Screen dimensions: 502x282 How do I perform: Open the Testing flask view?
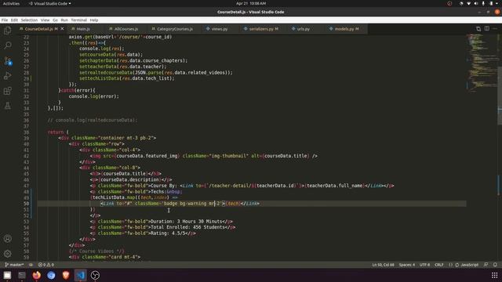7,106
